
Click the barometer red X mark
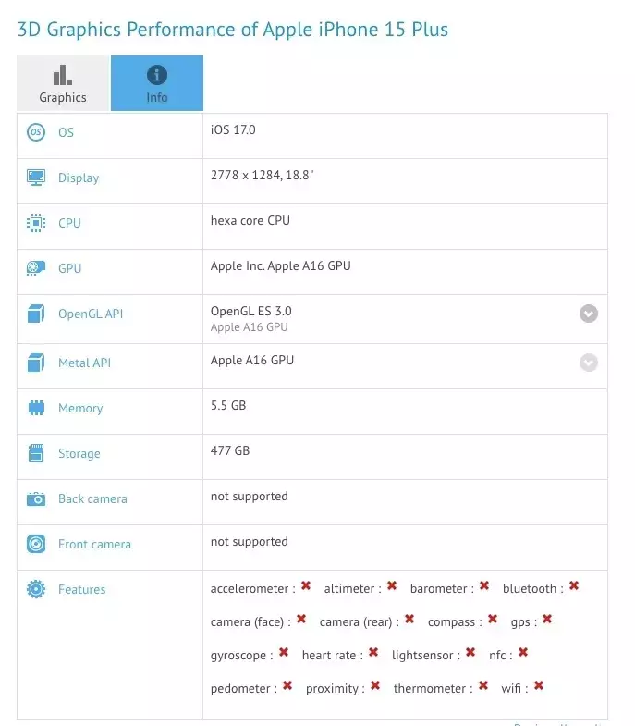tap(484, 586)
